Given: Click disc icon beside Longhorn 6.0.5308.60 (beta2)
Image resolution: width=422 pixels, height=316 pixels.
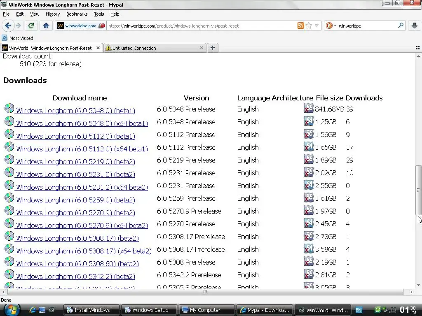Looking at the screenshot, I should 9,261.
